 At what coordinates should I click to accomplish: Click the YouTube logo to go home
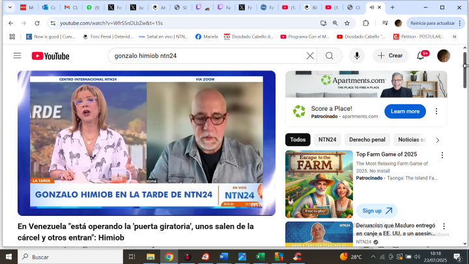point(50,56)
